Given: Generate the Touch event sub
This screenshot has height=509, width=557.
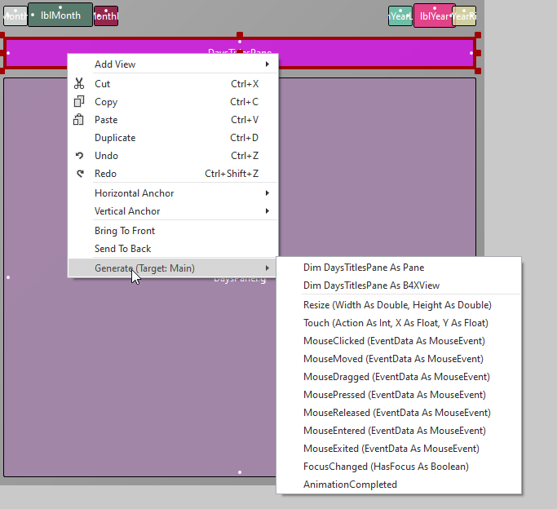Looking at the screenshot, I should [x=399, y=323].
